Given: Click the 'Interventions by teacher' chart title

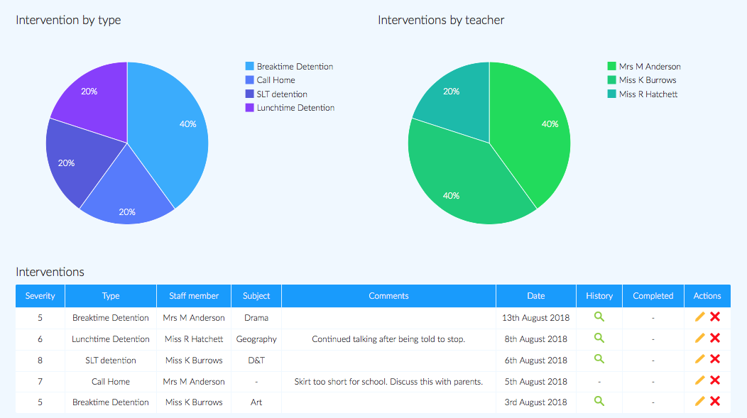Looking at the screenshot, I should point(441,20).
